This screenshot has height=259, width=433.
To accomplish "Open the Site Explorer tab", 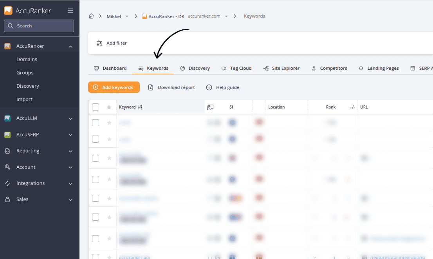I will pyautogui.click(x=281, y=68).
